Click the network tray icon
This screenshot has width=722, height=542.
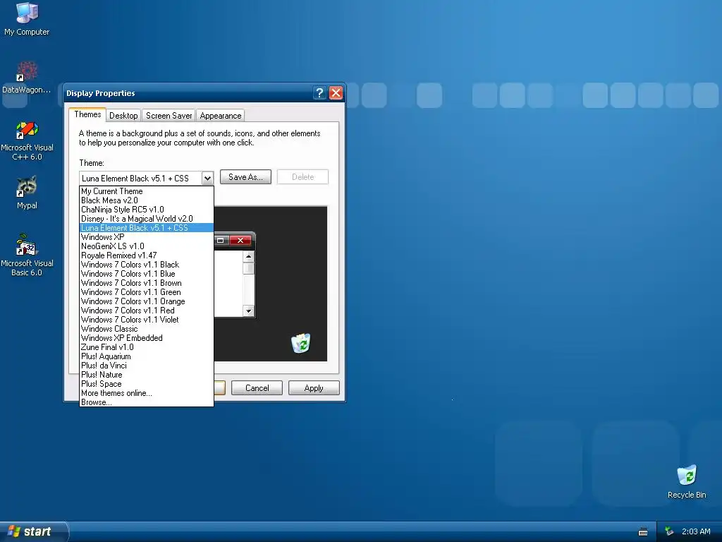coord(669,532)
